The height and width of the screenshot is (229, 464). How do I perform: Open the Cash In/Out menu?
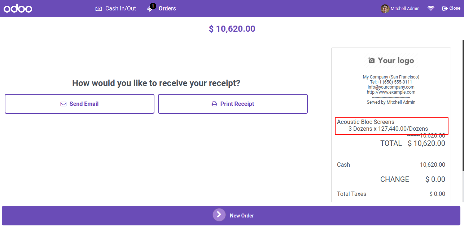[x=115, y=9]
